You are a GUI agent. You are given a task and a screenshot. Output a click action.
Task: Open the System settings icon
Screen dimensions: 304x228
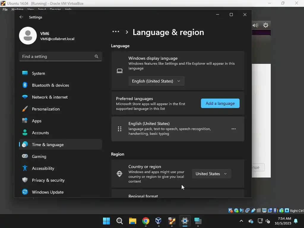25,73
